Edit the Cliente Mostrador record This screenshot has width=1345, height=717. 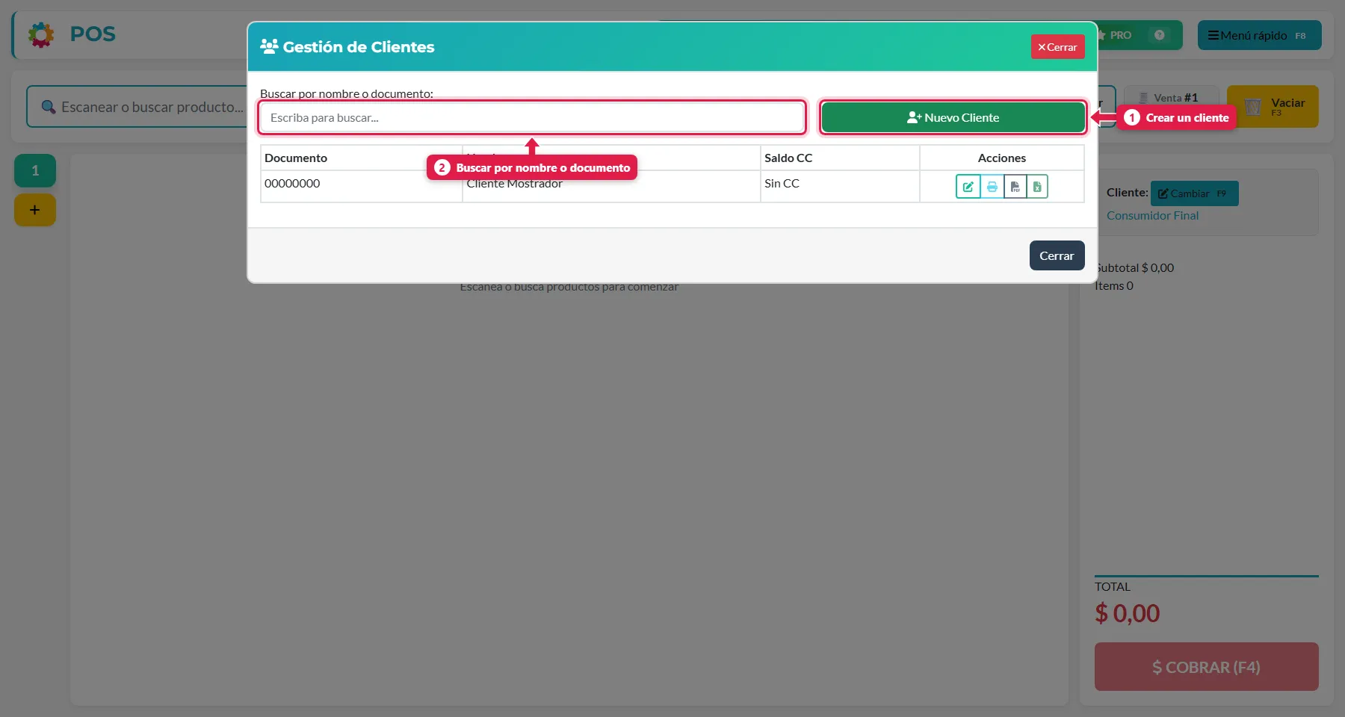968,187
